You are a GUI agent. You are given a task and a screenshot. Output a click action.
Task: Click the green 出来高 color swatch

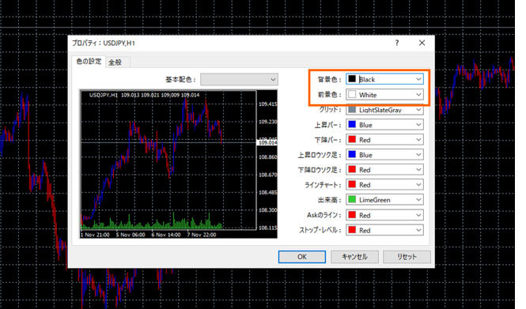tap(352, 200)
